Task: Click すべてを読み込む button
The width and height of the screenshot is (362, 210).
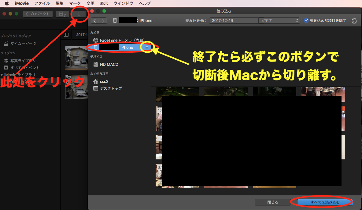Action: tap(325, 202)
